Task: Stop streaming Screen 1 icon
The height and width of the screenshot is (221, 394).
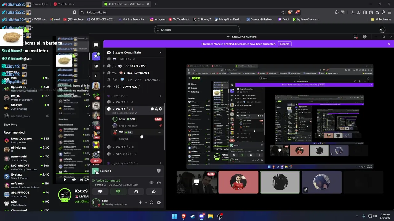Action: pyautogui.click(x=159, y=171)
